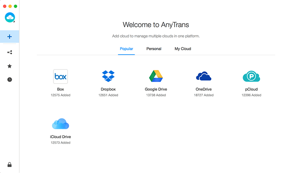Choose the iCloud Drive cloud icon
Screen dimensions: 293x173
[x=61, y=124]
